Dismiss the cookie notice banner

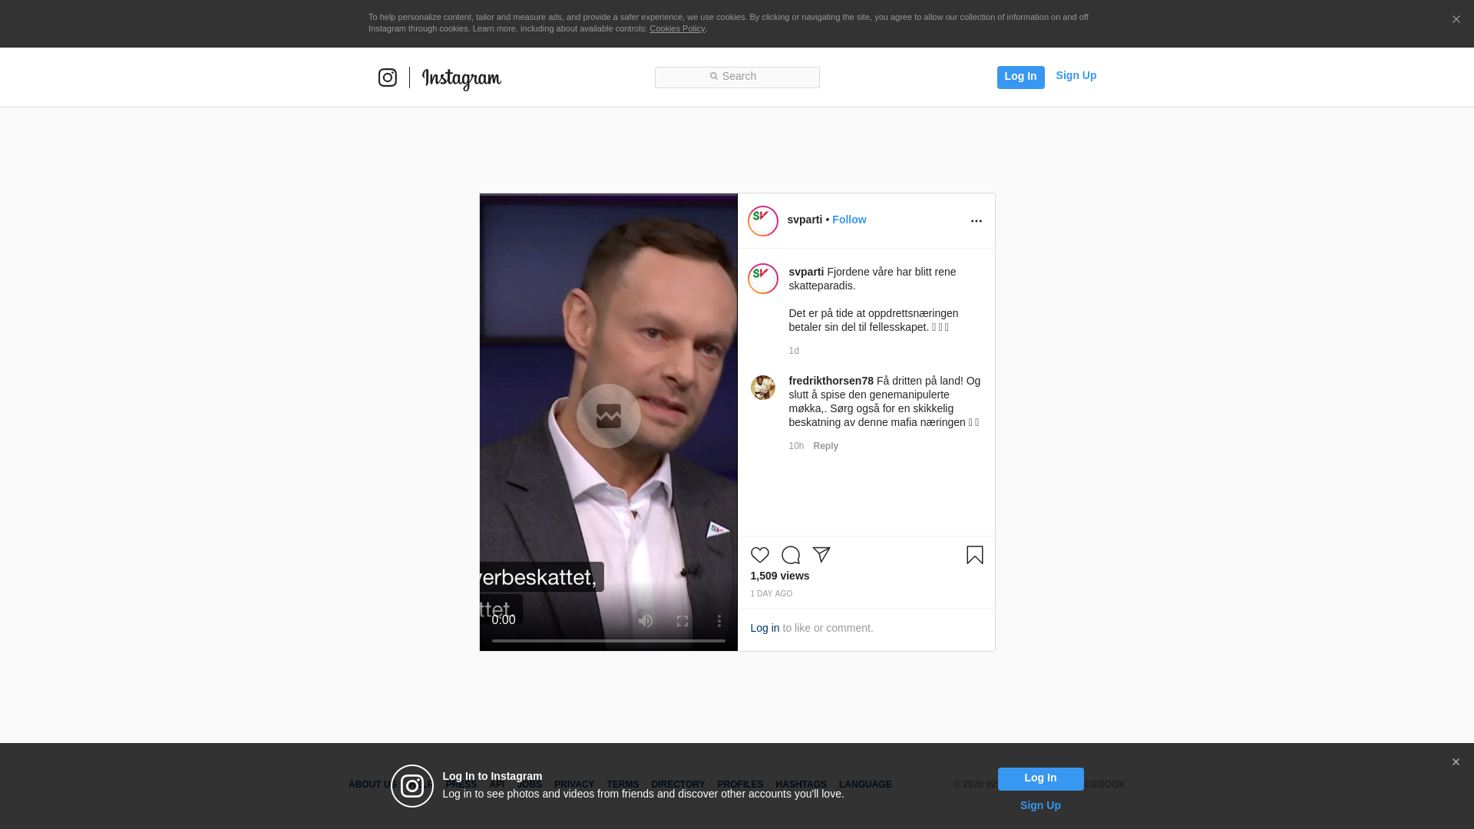[x=1456, y=20]
